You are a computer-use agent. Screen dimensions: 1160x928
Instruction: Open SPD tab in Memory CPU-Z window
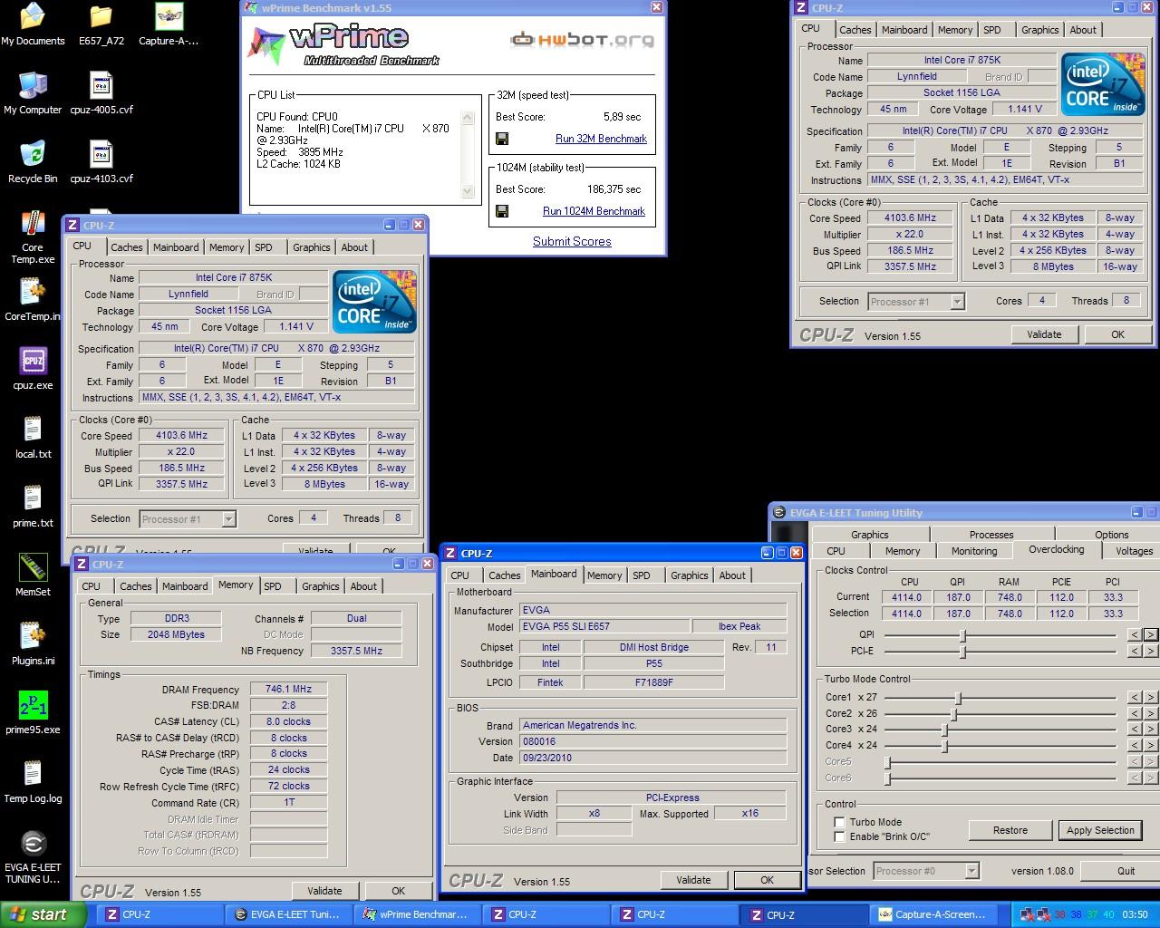click(272, 586)
